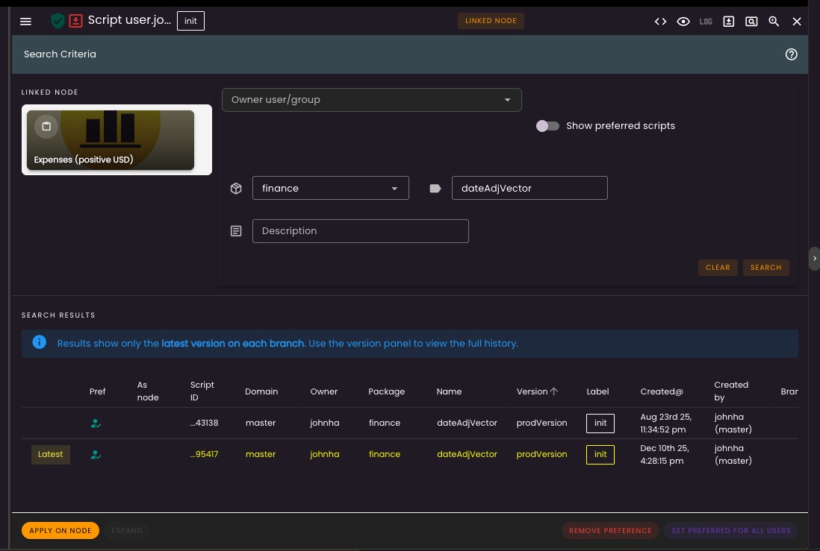Enable Show preferred scripts switch
Viewport: 820px width, 551px height.
(547, 126)
